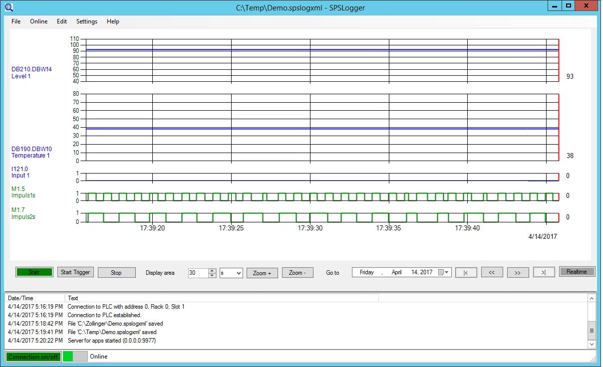Select log row mentioning C:\Zollinger\Demo.spslogxml saved
This screenshot has width=603, height=367.
296,324
